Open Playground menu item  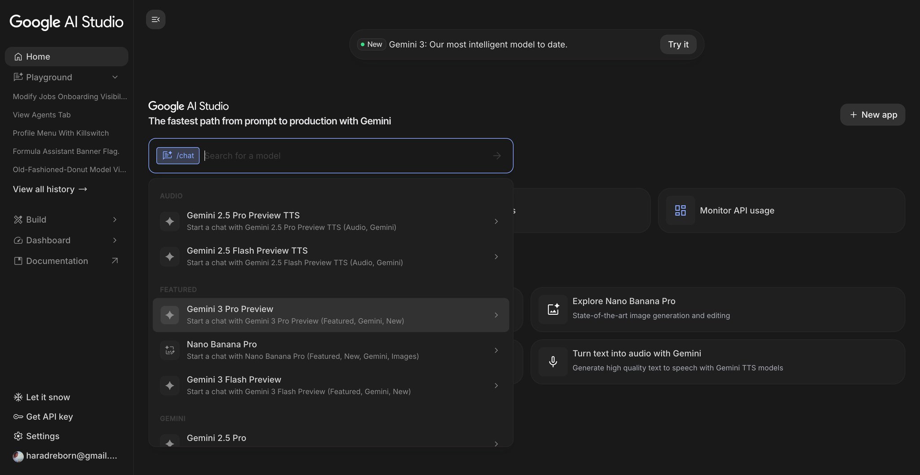(x=66, y=77)
